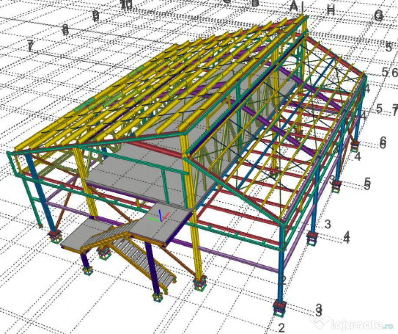Select the grid axis label G
Screen dimensions: 398x334
tap(378, 16)
